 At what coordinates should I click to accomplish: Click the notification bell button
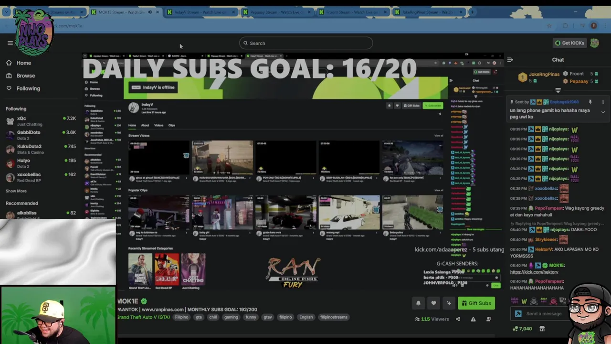tap(418, 303)
